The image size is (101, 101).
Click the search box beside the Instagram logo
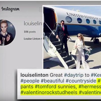[41, 10]
